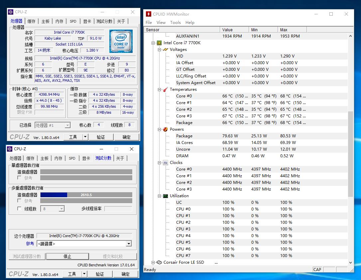
Task: Click the Clocks category icon
Action: coord(166,163)
